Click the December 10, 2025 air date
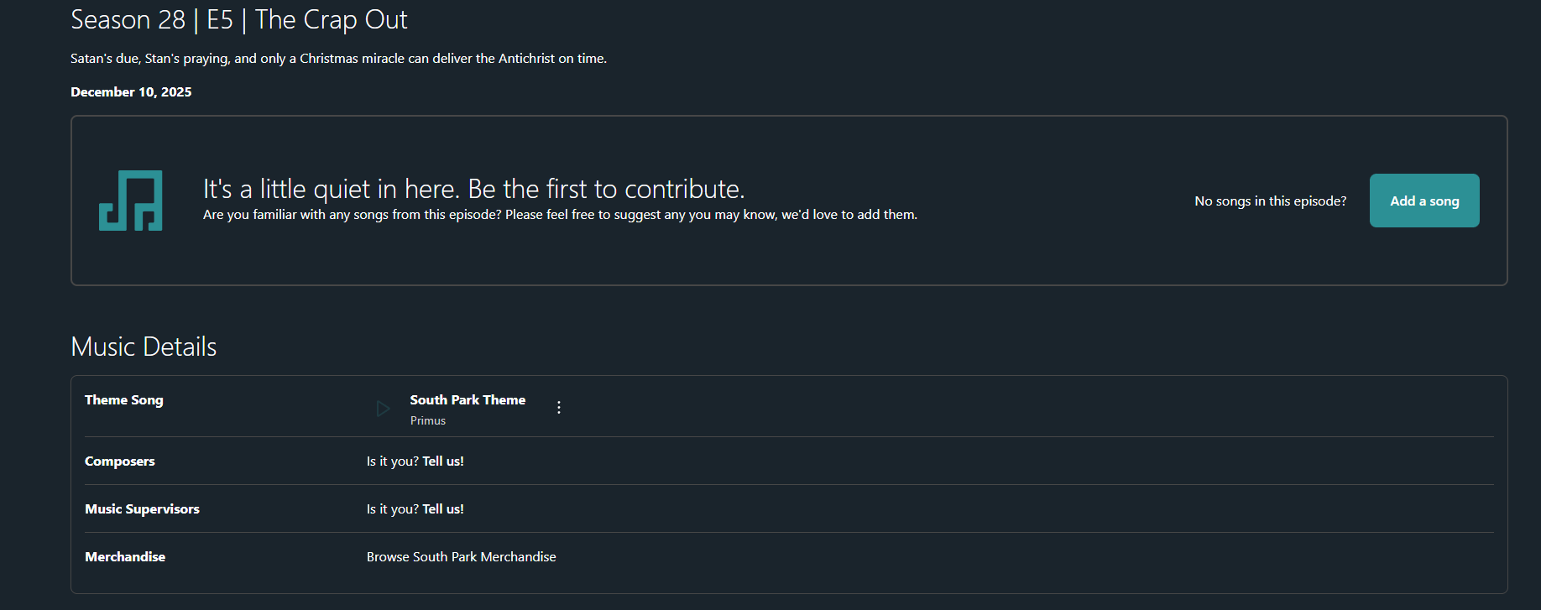Image resolution: width=1541 pixels, height=610 pixels. pyautogui.click(x=131, y=92)
